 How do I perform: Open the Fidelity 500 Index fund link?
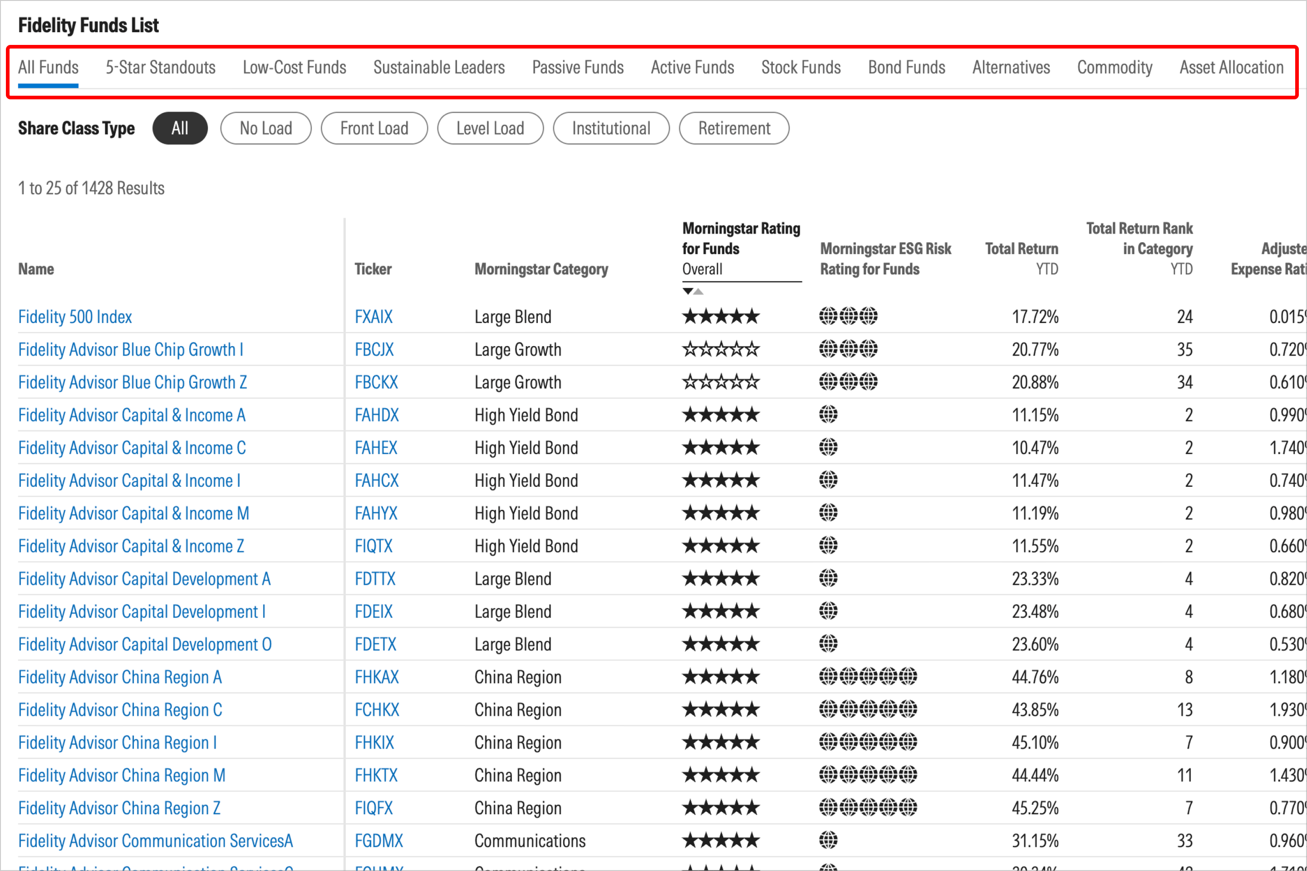tap(75, 317)
